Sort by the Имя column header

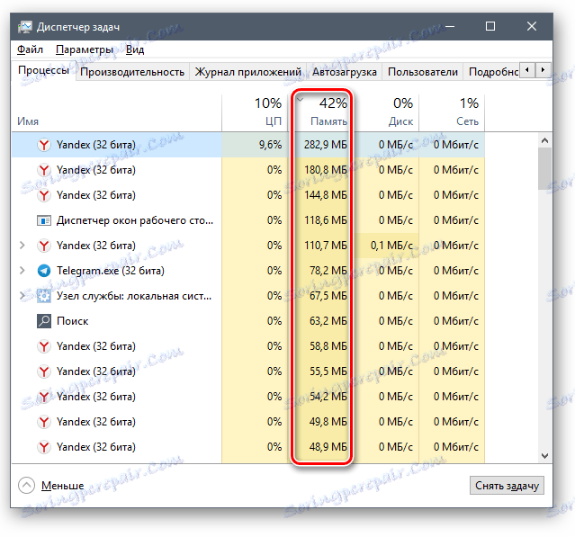[117, 113]
